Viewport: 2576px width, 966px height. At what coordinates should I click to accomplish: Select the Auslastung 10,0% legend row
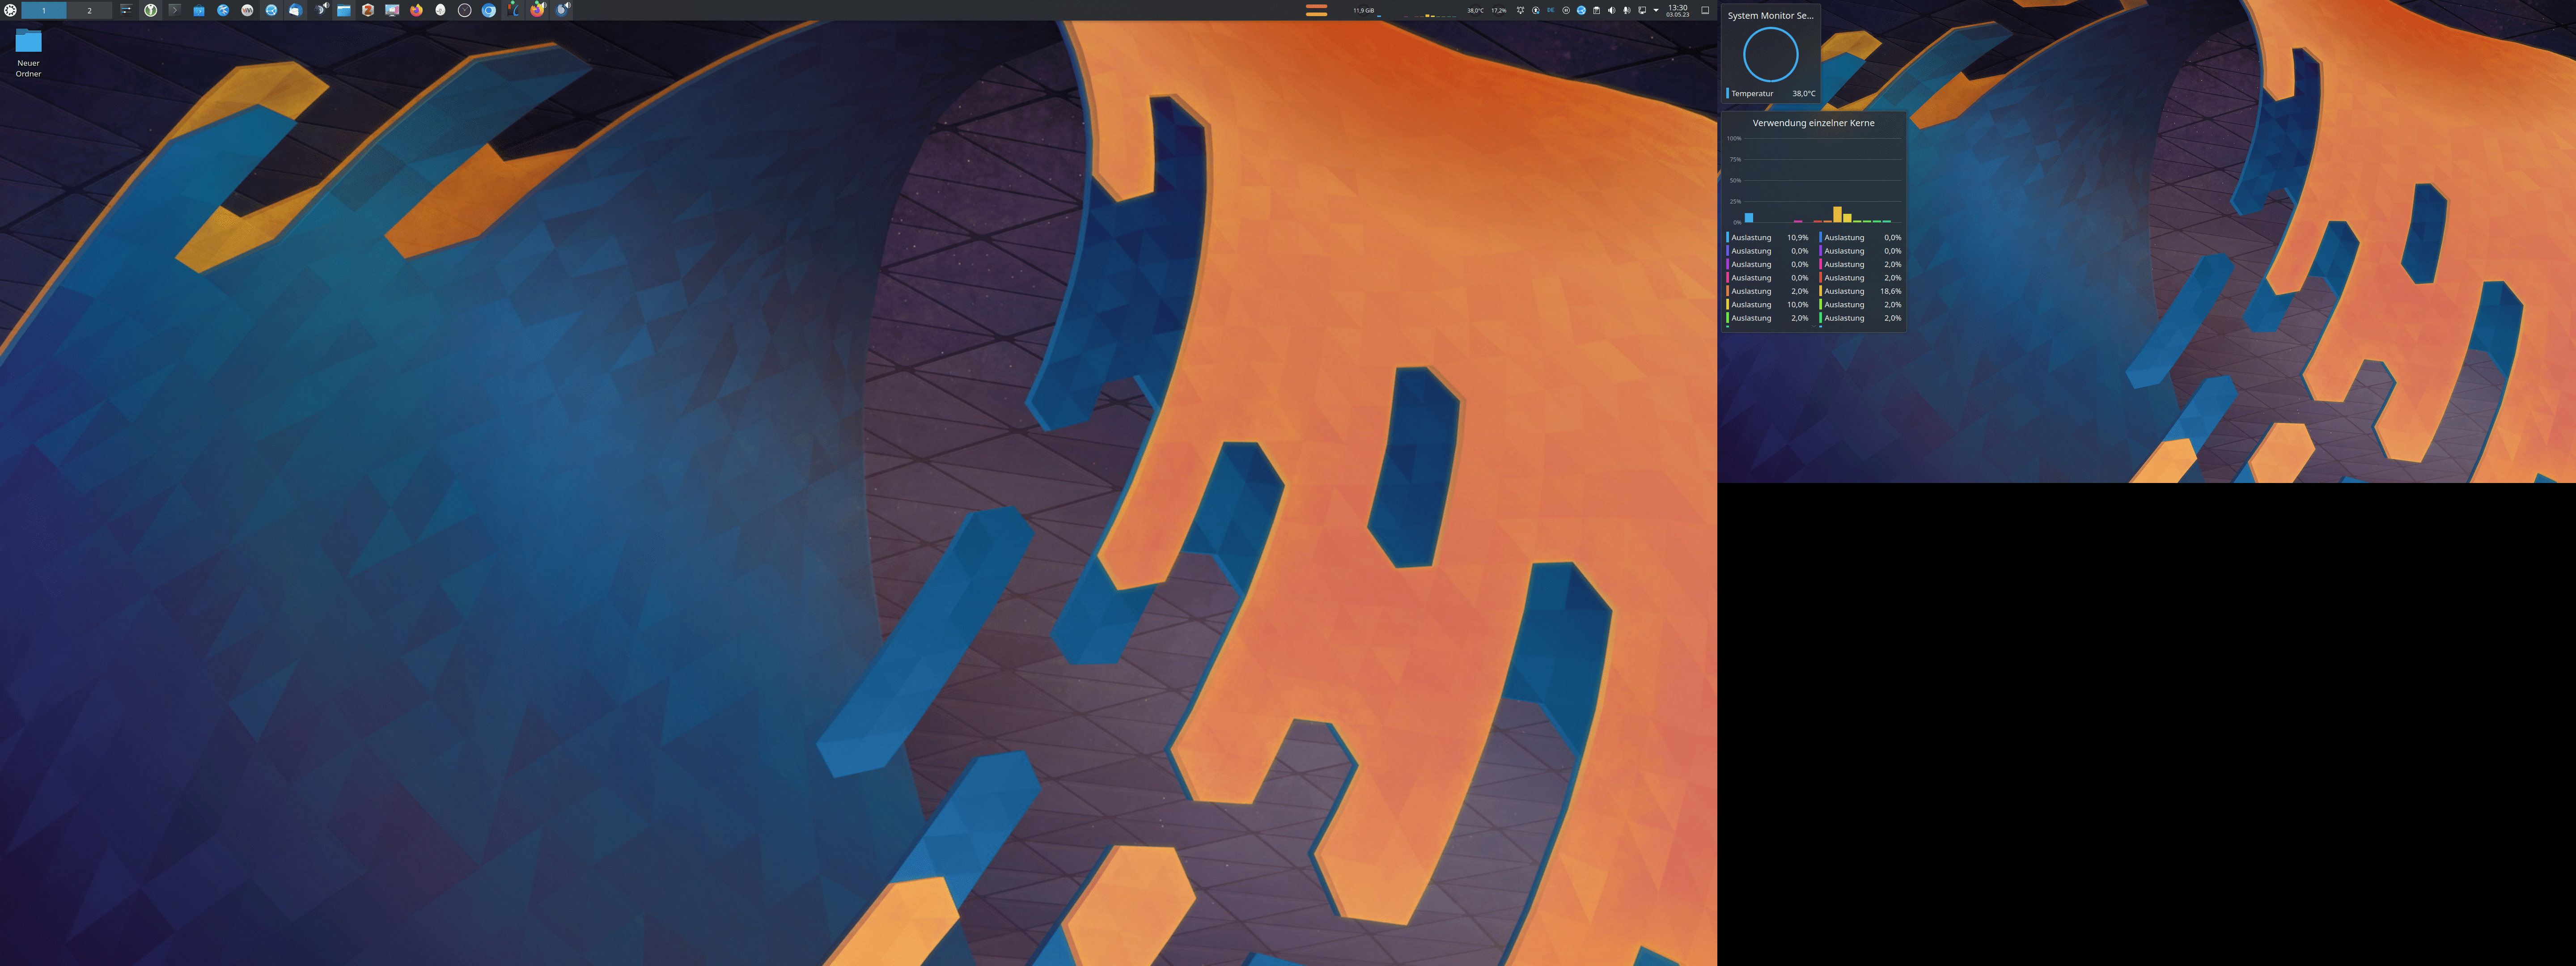tap(1767, 305)
